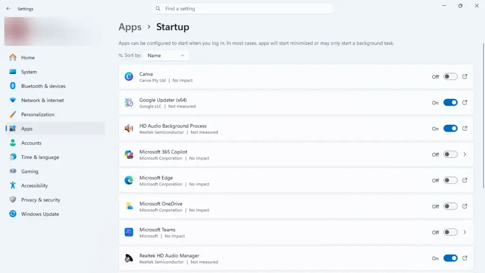Click the System monitor icon in sidebar
Image resolution: width=485 pixels, height=273 pixels.
pyautogui.click(x=13, y=72)
